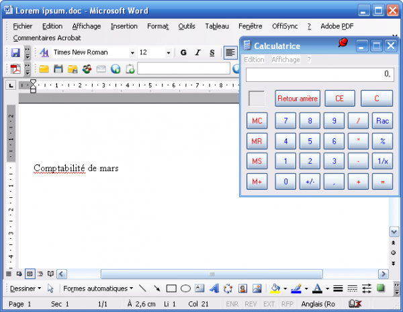Toggle REV track changes in status bar

tap(251, 304)
